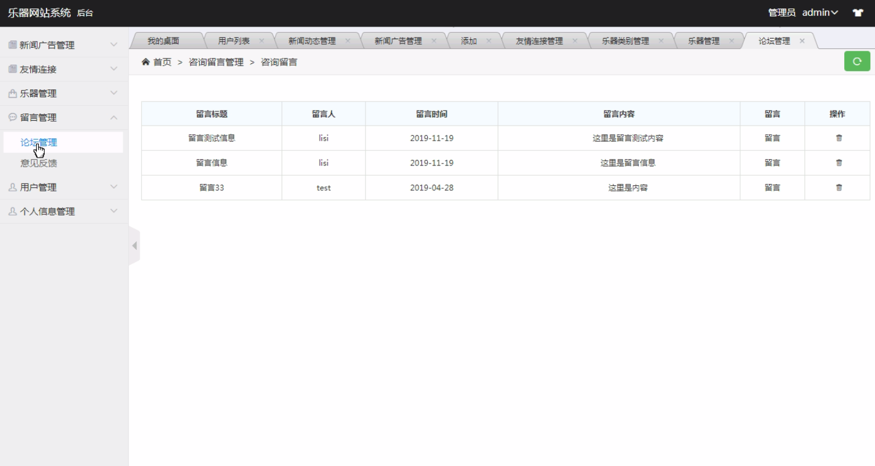Click the 新闻广告管理 sidebar menu icon
The width and height of the screenshot is (875, 466).
(x=13, y=45)
